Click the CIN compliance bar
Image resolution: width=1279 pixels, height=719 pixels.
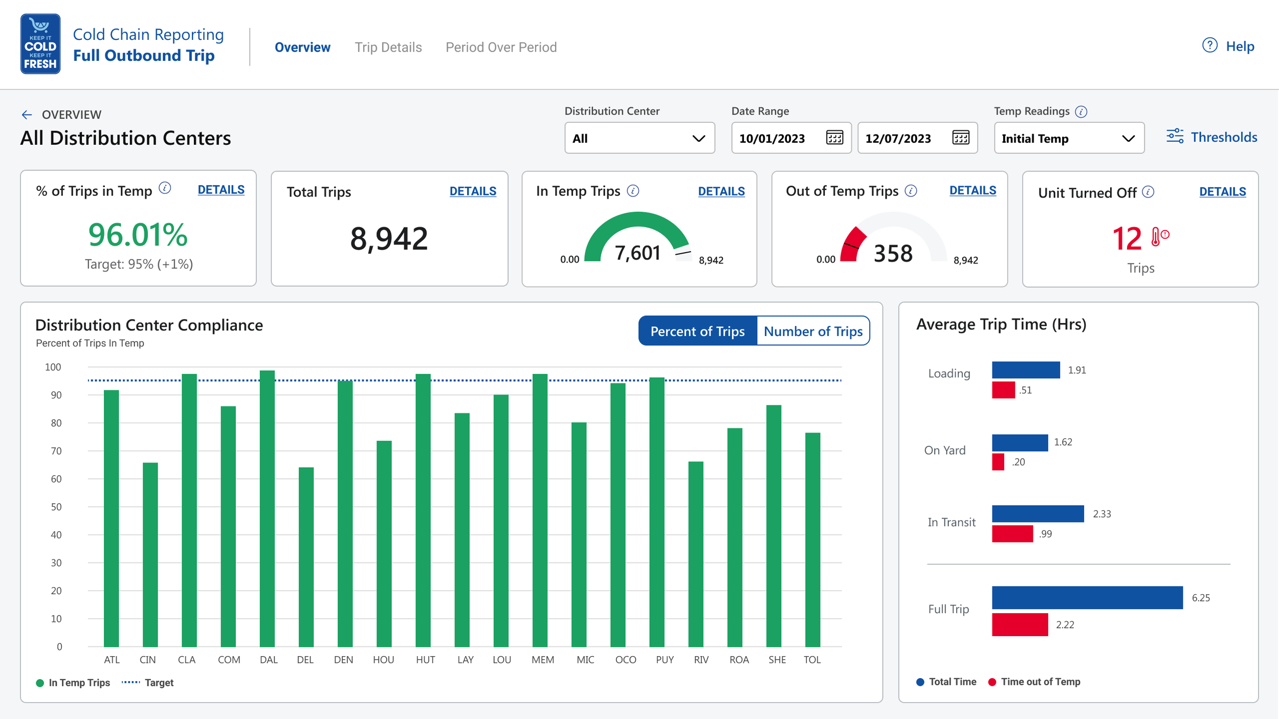point(150,555)
